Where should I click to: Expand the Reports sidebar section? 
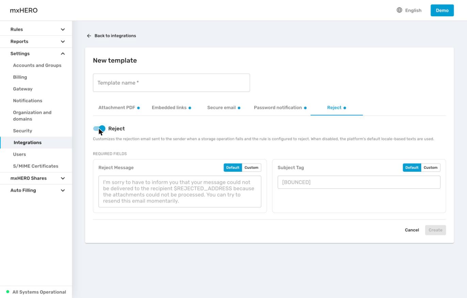click(x=36, y=42)
